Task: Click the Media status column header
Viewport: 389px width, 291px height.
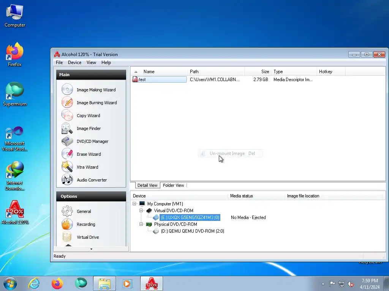Action: coord(256,196)
